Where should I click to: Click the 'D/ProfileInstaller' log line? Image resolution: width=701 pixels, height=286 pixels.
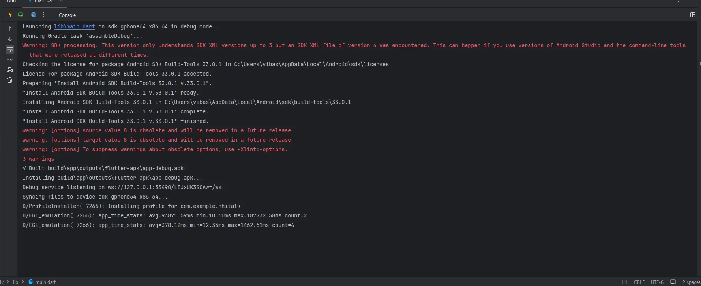coord(131,206)
